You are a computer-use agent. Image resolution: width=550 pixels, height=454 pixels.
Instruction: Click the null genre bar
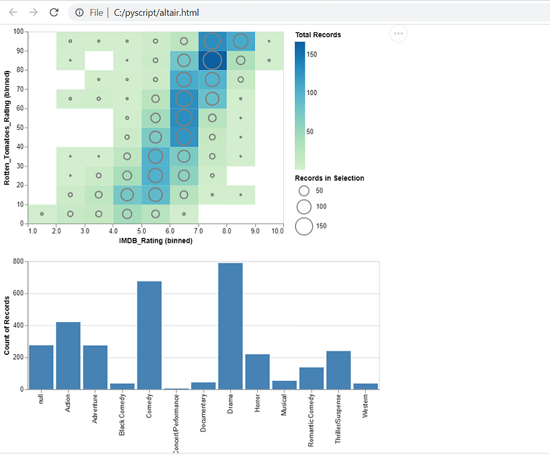click(x=41, y=367)
